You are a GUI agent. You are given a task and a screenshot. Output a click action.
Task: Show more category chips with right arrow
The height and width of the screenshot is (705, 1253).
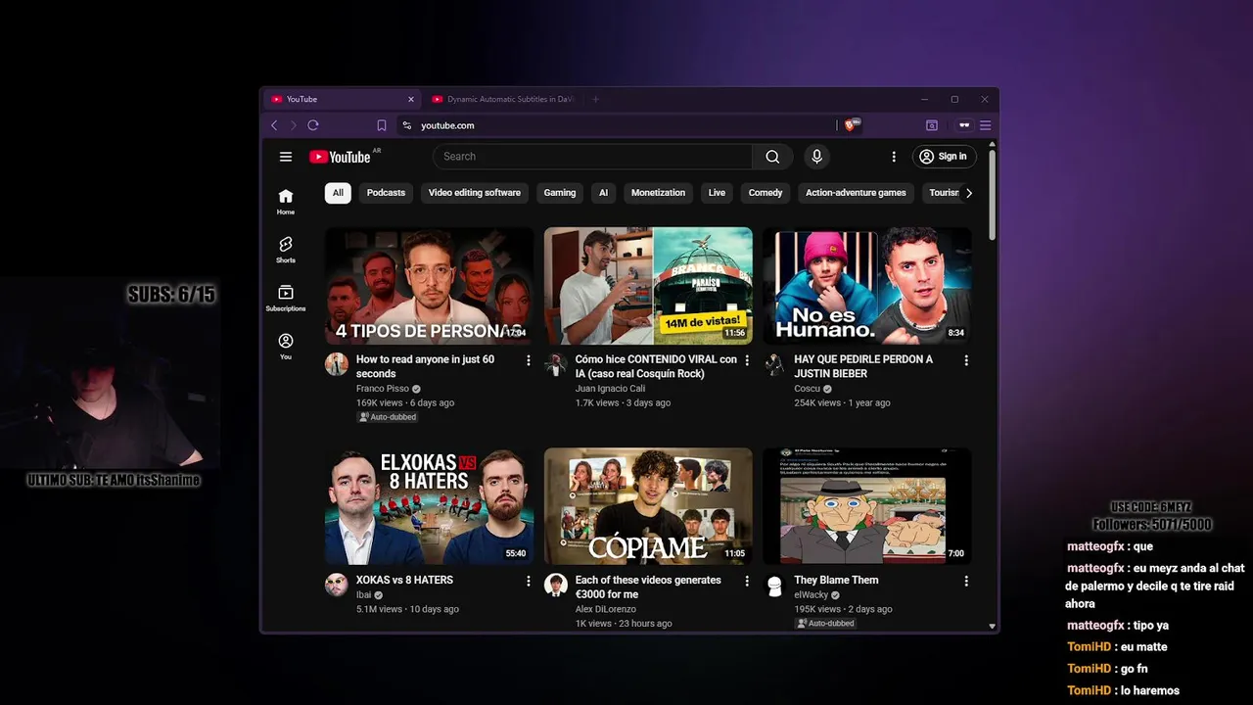pos(969,193)
